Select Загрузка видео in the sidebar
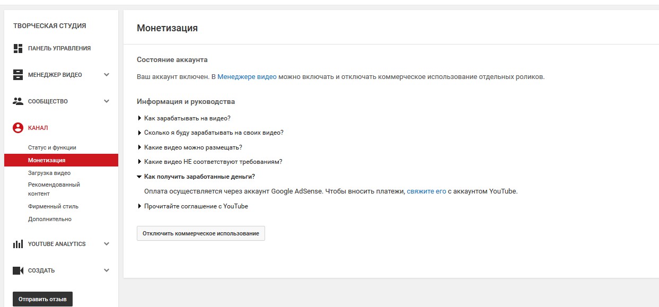This screenshot has height=307, width=659. (x=49, y=173)
